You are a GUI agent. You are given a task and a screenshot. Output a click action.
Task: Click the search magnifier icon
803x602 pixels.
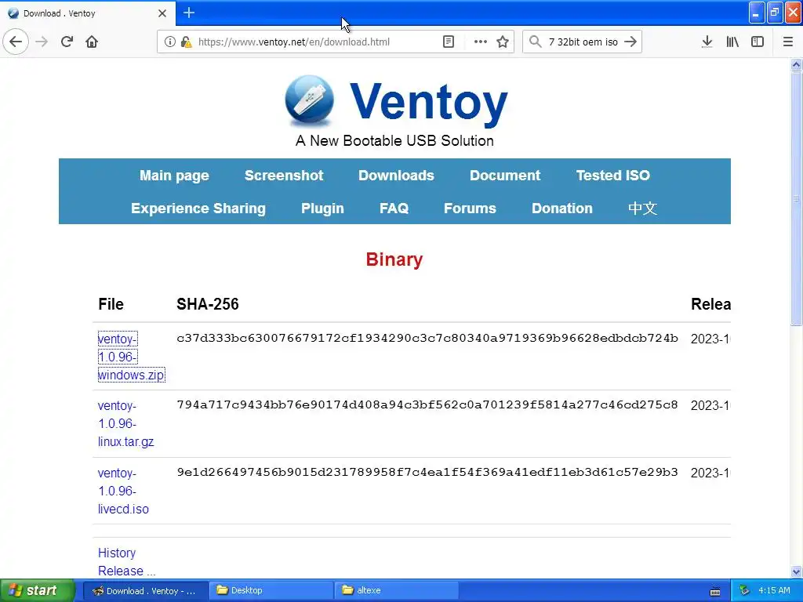click(535, 42)
